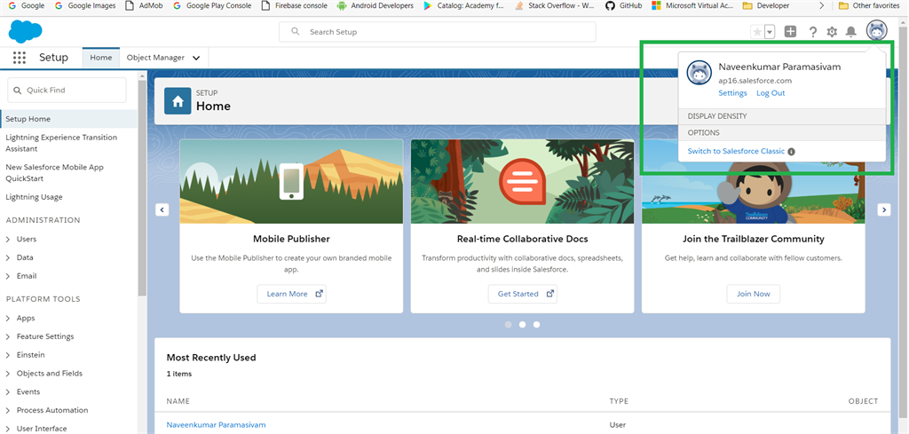Click Switch to Salesforce Classic
Screen dimensions: 909x434
736,151
